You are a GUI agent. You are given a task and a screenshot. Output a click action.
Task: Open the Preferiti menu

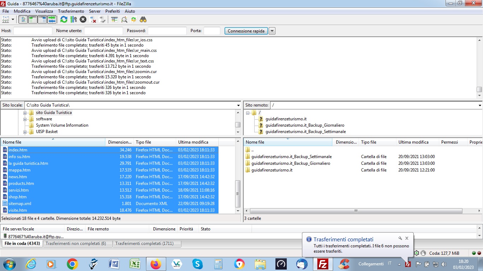112,11
